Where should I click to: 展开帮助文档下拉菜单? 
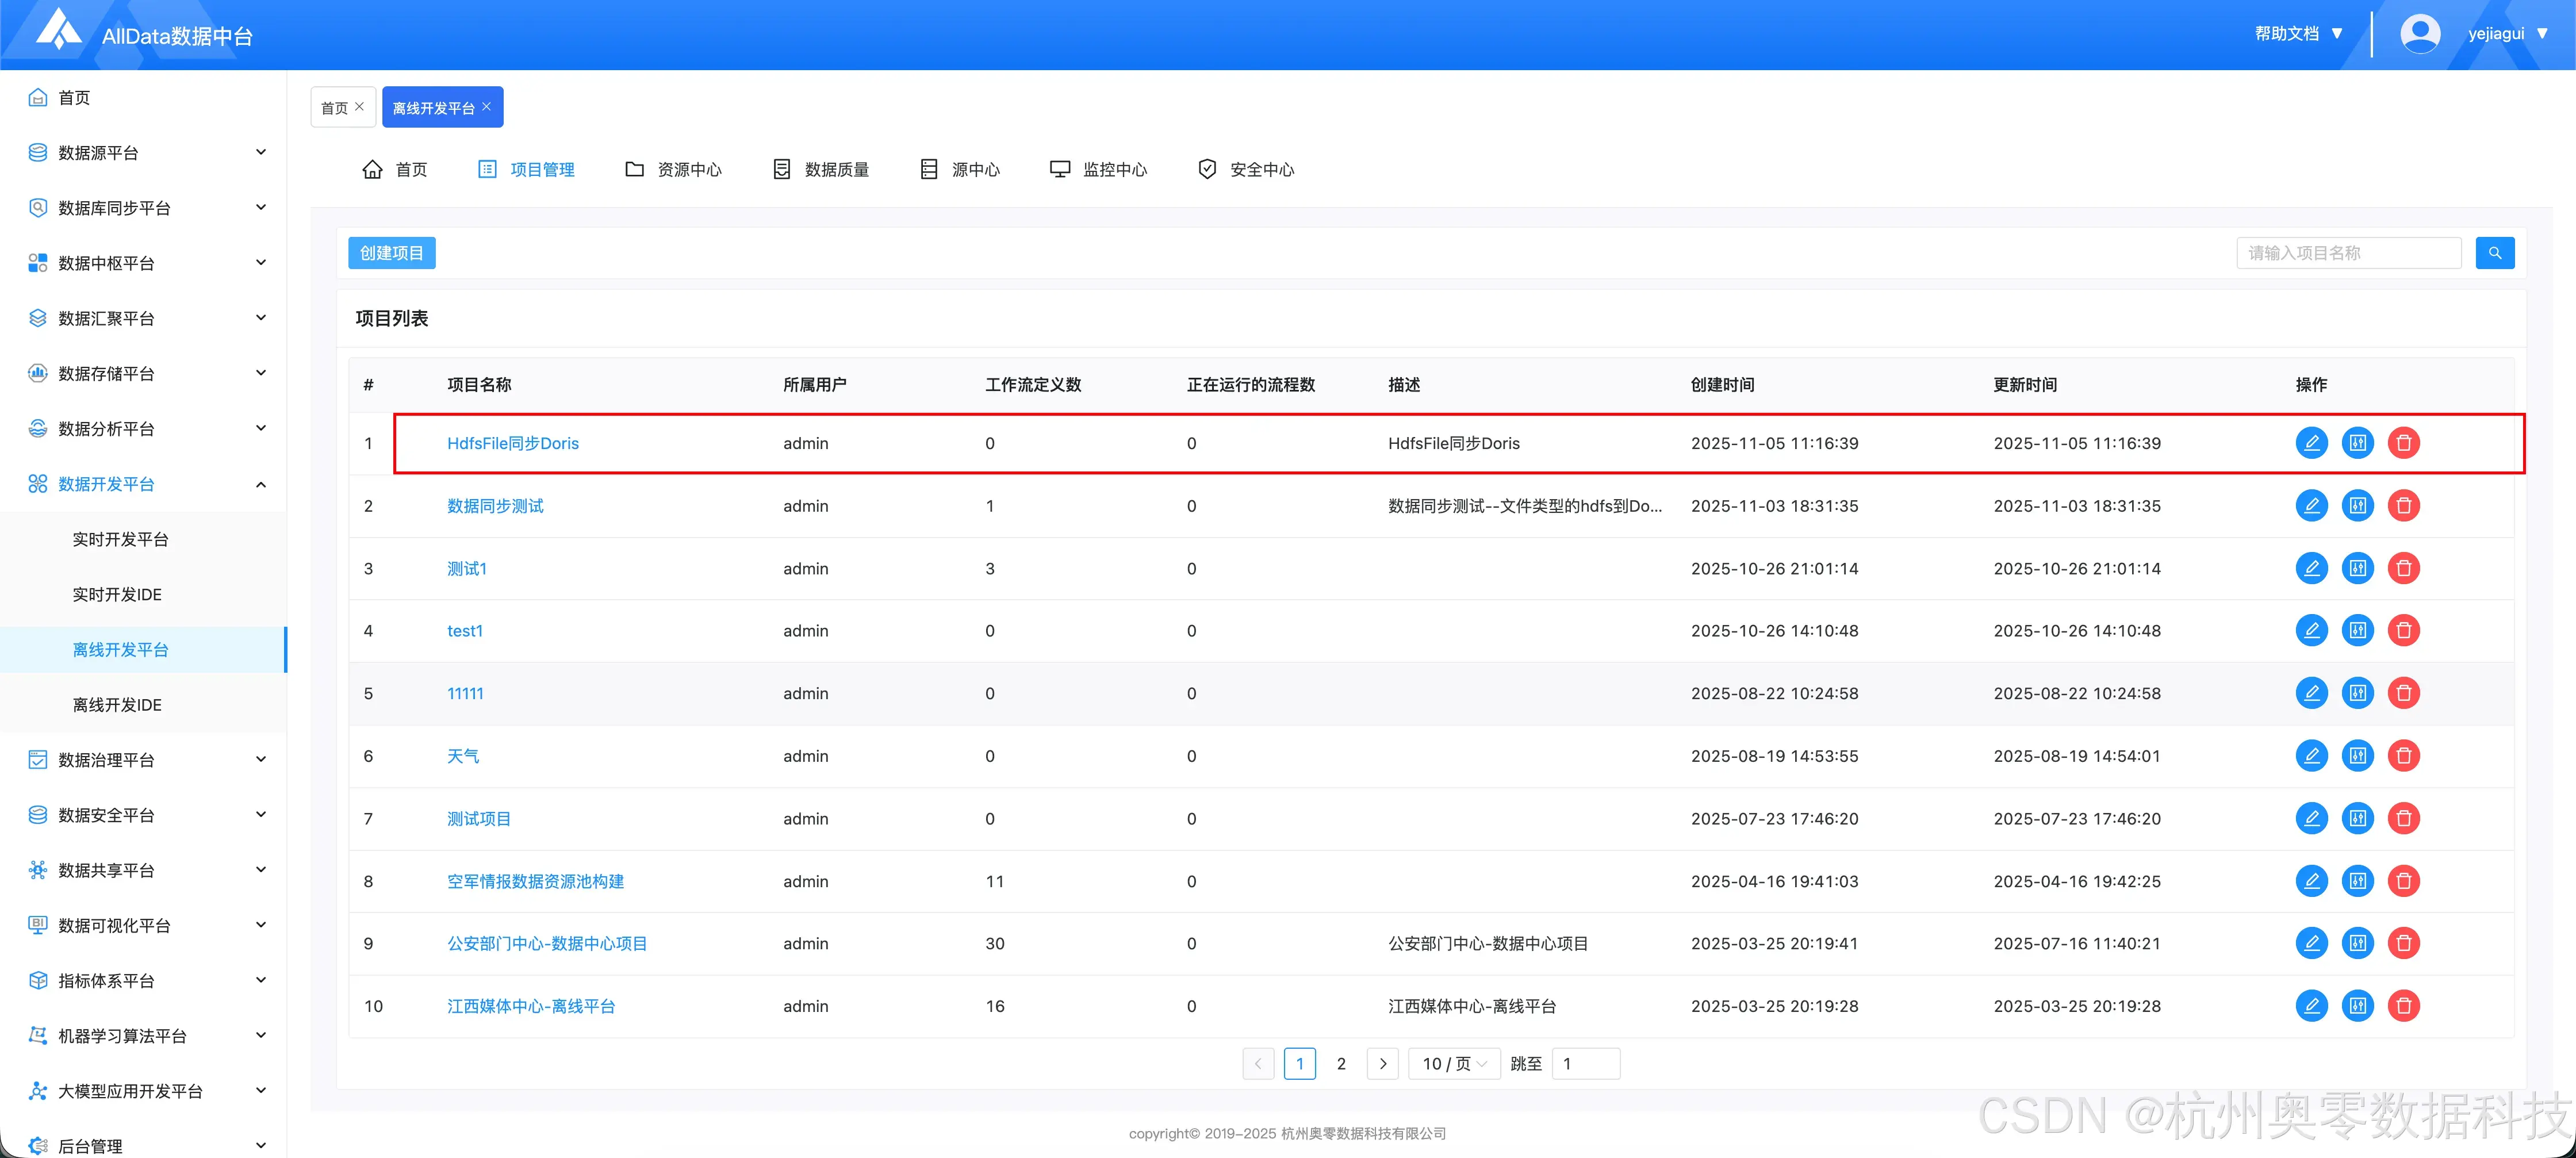[2297, 33]
